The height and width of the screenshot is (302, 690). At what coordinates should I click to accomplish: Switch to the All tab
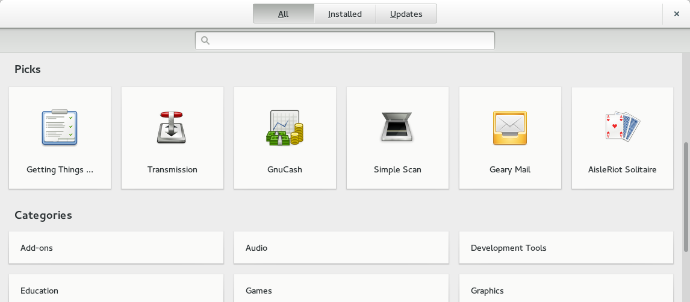[284, 14]
